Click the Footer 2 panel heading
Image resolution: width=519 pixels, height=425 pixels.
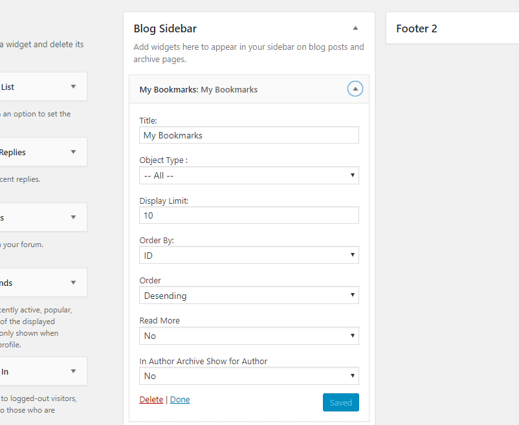[417, 28]
